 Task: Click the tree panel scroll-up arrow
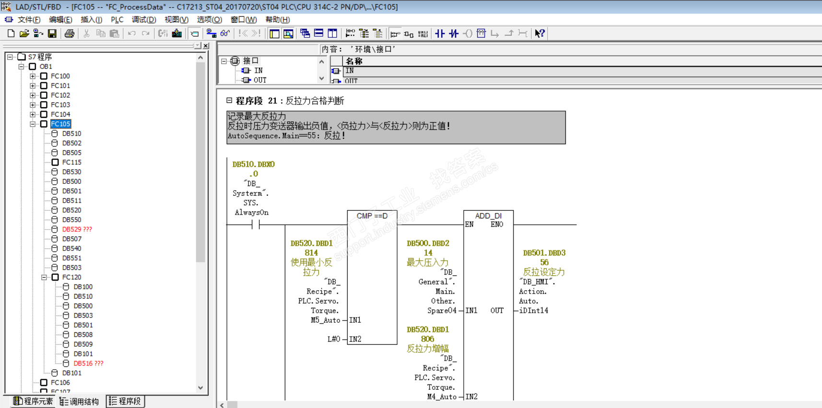(x=200, y=57)
